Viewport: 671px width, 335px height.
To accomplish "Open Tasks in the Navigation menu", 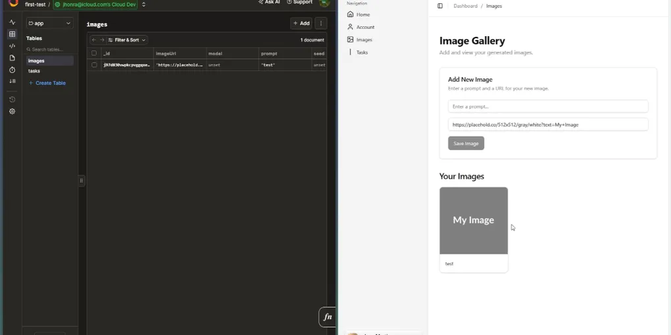I will coord(362,53).
